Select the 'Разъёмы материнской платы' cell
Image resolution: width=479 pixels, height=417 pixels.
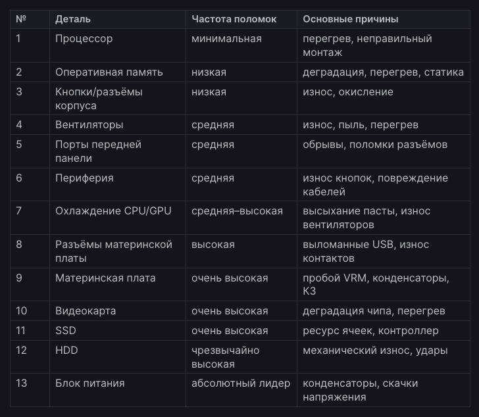118,251
